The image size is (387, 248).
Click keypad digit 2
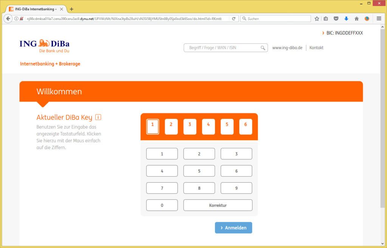click(x=199, y=154)
